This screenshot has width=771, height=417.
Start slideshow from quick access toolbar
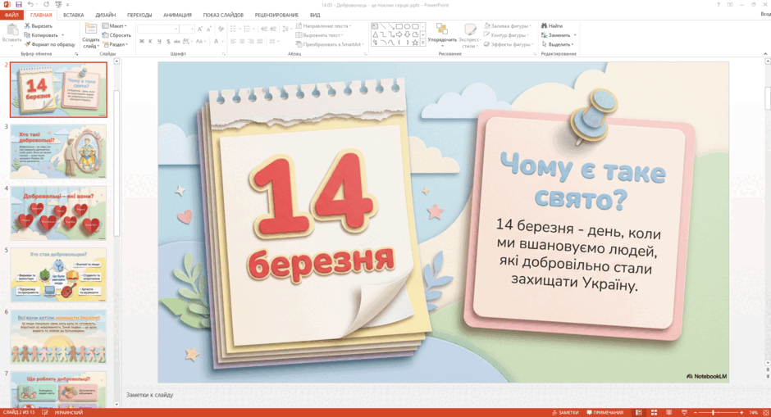point(58,4)
